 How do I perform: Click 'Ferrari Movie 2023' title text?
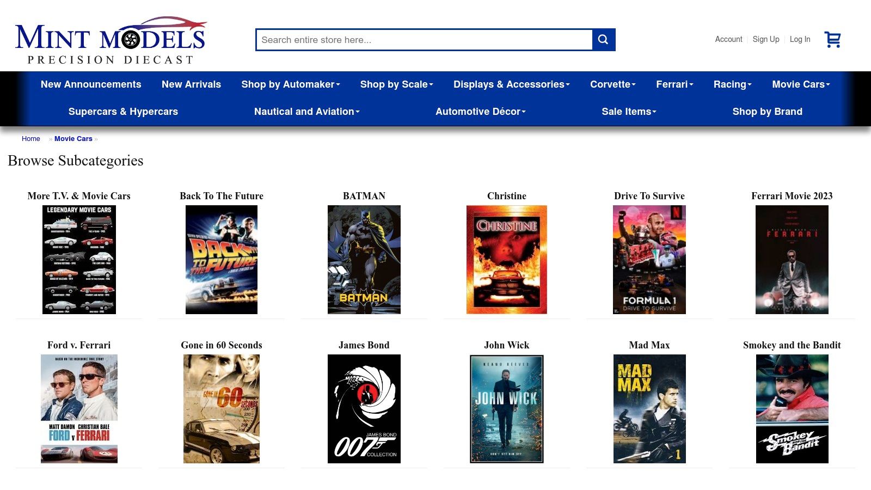point(792,196)
